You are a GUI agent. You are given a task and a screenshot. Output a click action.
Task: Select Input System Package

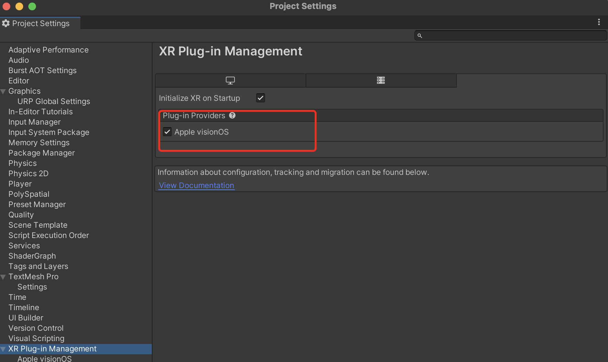(x=49, y=132)
